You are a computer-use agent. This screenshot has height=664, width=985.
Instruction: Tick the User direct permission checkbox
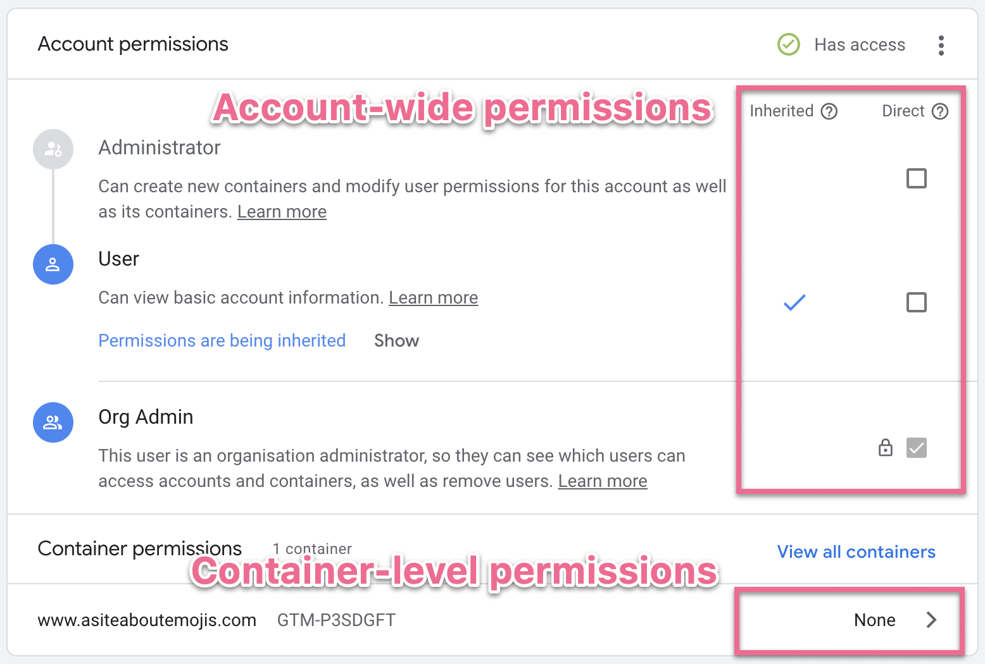[916, 302]
